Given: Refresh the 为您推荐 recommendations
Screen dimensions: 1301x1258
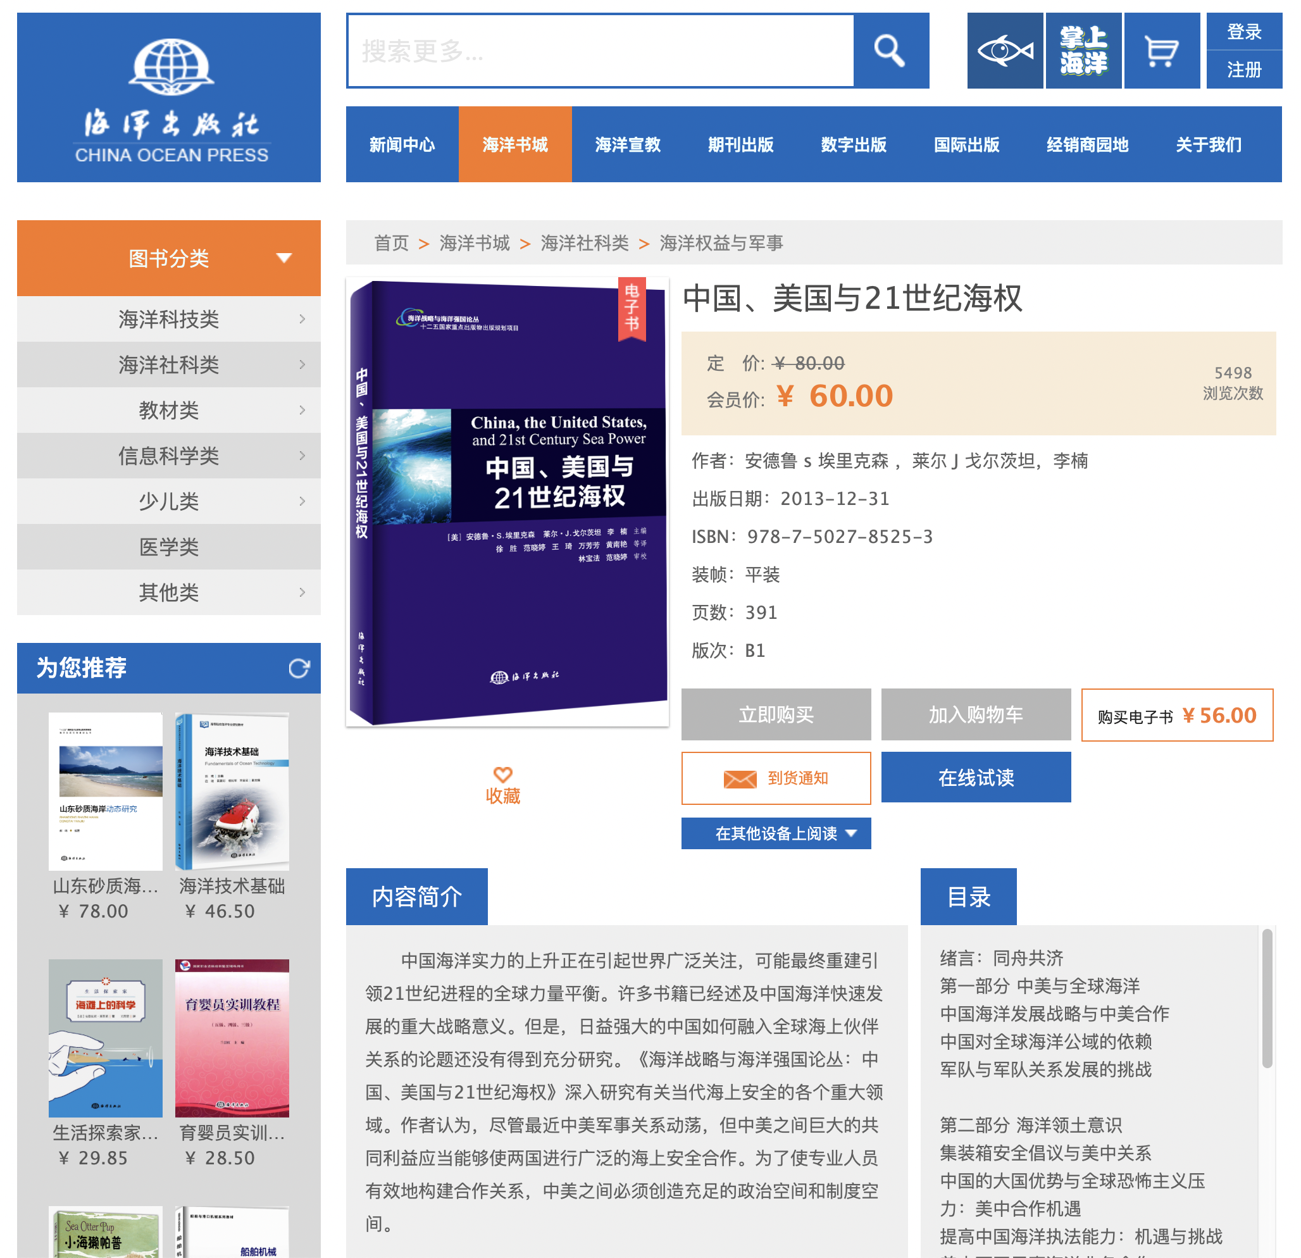Looking at the screenshot, I should click(x=299, y=668).
